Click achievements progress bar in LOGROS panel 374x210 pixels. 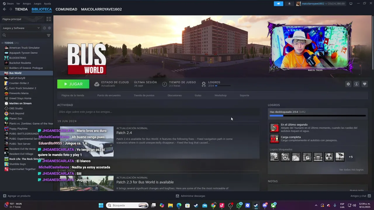pos(318,116)
